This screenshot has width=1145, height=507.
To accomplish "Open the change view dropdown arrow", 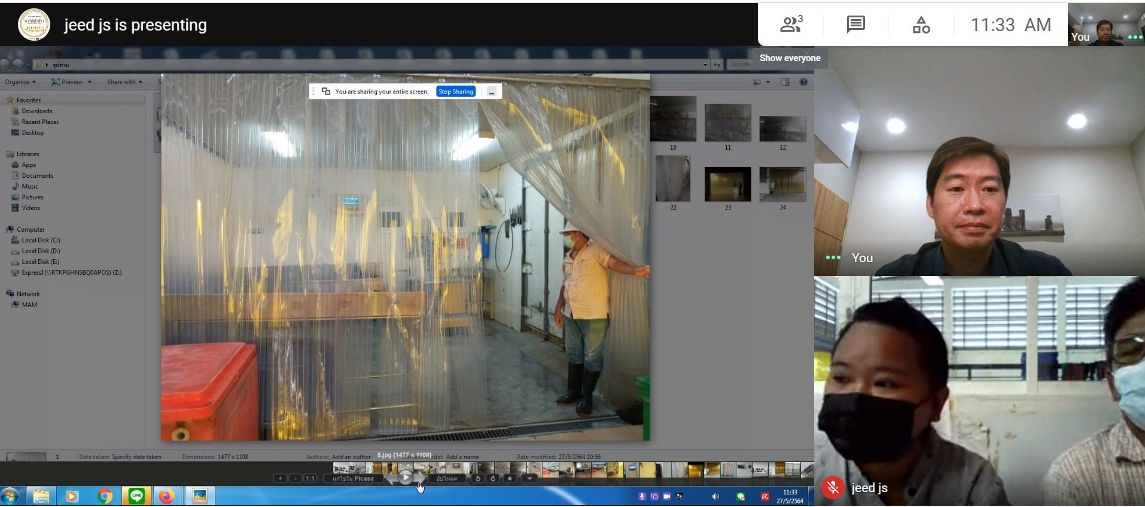I will pos(768,83).
